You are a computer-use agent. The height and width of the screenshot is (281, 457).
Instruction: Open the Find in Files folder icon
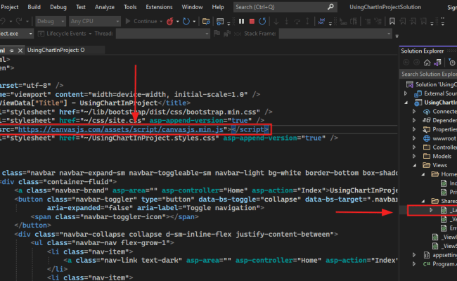(x=206, y=21)
